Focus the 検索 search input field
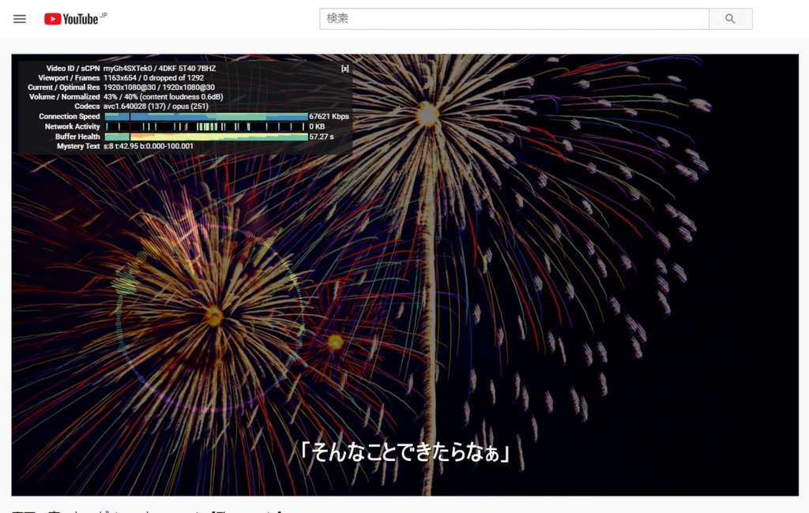Viewport: 809px width, 513px height. (514, 19)
